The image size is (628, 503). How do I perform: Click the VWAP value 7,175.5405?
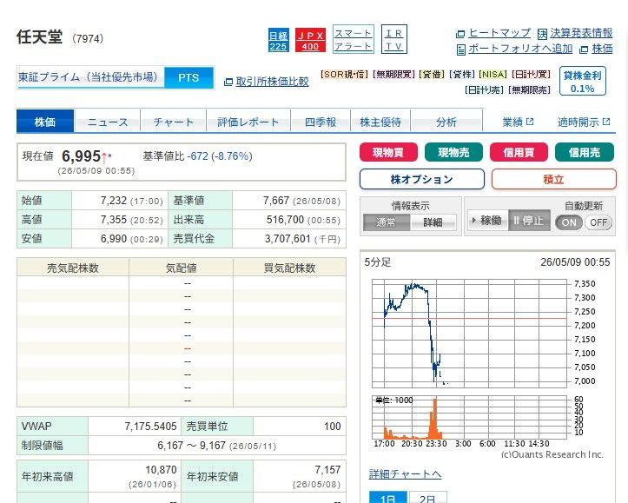[150, 426]
